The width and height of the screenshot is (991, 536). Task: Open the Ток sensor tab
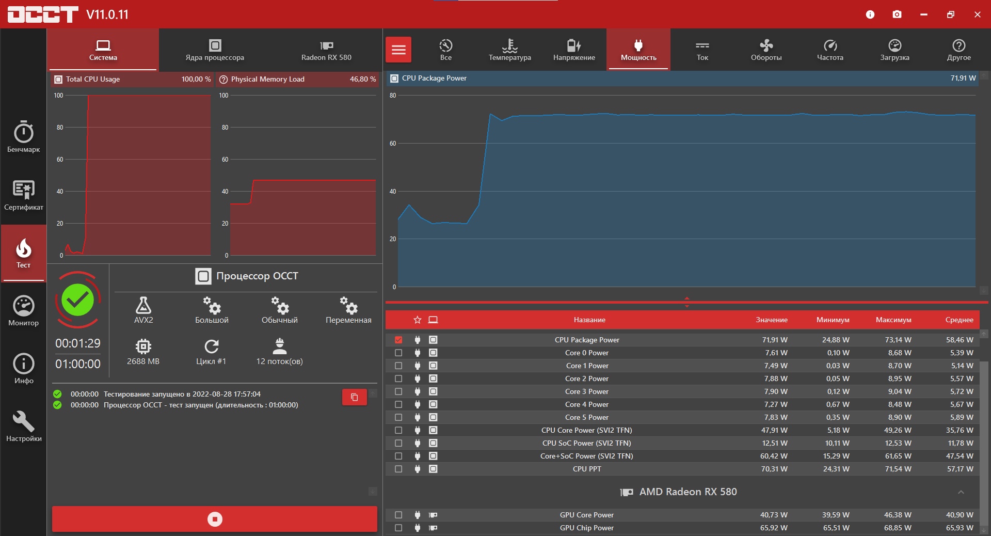pyautogui.click(x=702, y=50)
